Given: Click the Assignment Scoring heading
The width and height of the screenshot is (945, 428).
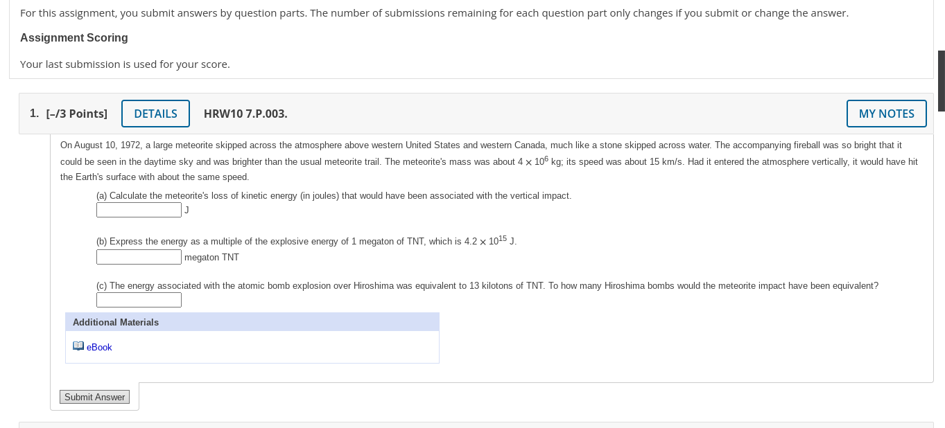Looking at the screenshot, I should [x=73, y=37].
